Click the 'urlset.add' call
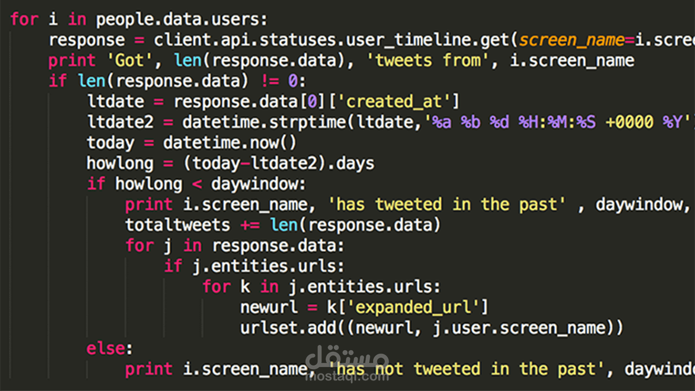 click(x=288, y=328)
